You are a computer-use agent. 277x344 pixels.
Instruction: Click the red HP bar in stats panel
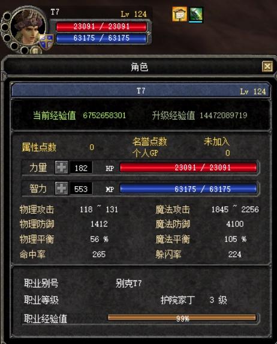188,167
